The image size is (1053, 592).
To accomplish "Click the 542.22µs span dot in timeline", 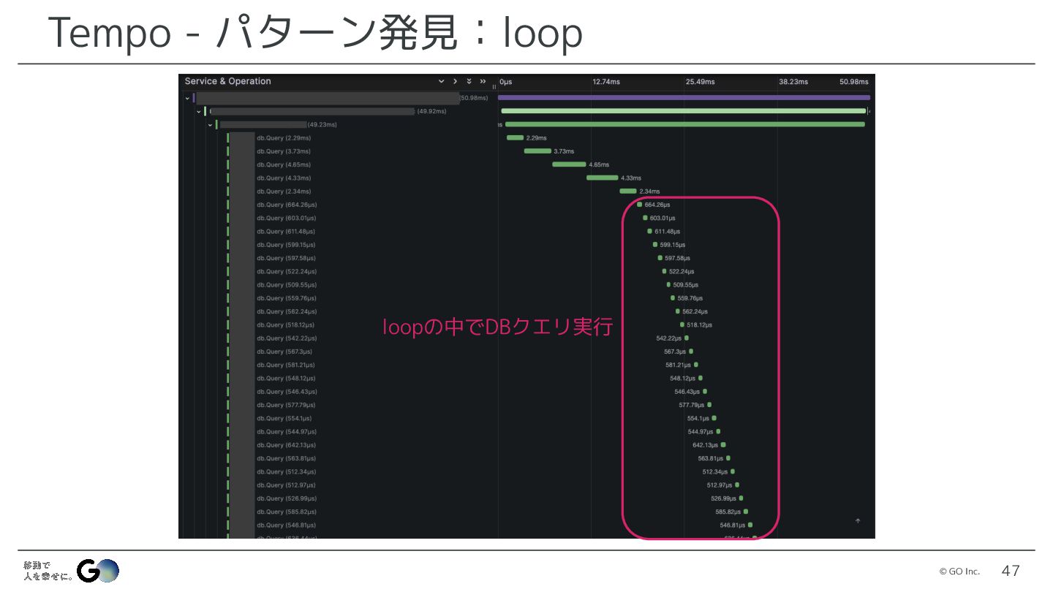I will pos(687,338).
